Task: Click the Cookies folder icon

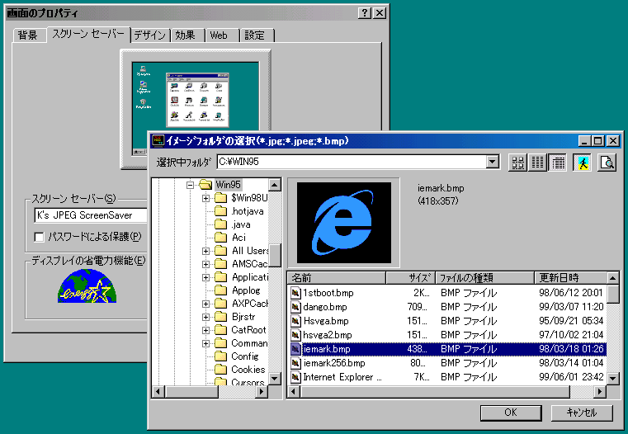Action: 220,370
